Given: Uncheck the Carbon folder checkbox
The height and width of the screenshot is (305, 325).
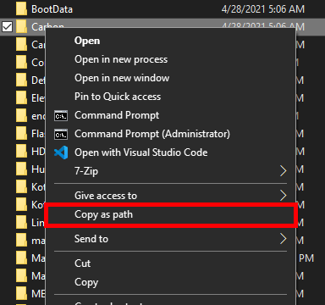Looking at the screenshot, I should 7,27.
